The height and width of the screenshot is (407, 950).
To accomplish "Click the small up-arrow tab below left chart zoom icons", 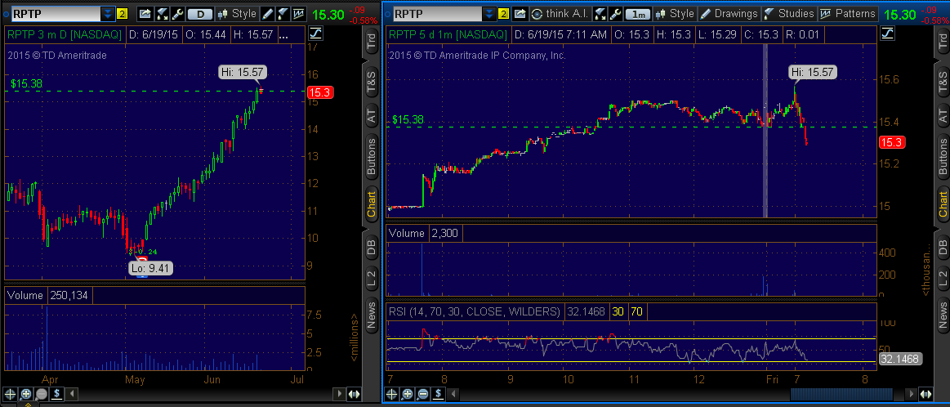I will point(28,405).
